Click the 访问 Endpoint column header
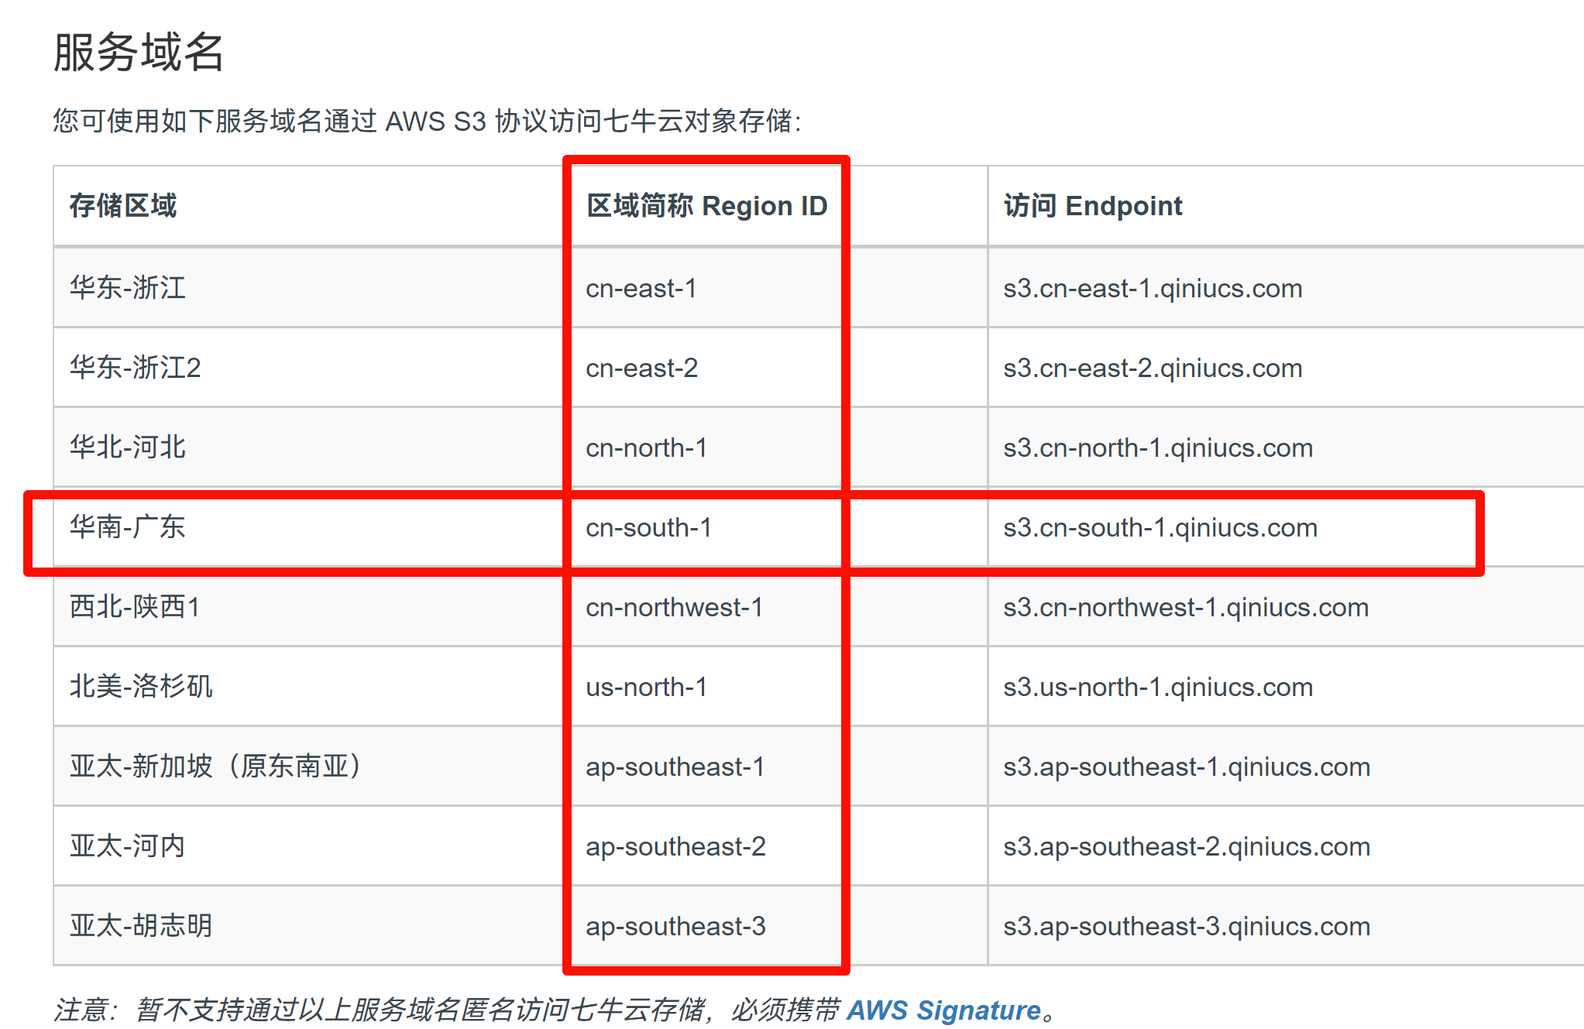 coord(1092,206)
